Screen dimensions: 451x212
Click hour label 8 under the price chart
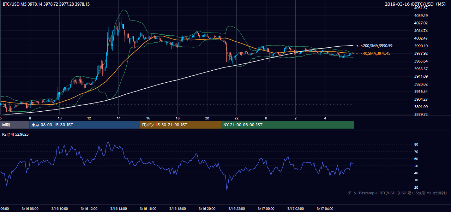click(30, 118)
